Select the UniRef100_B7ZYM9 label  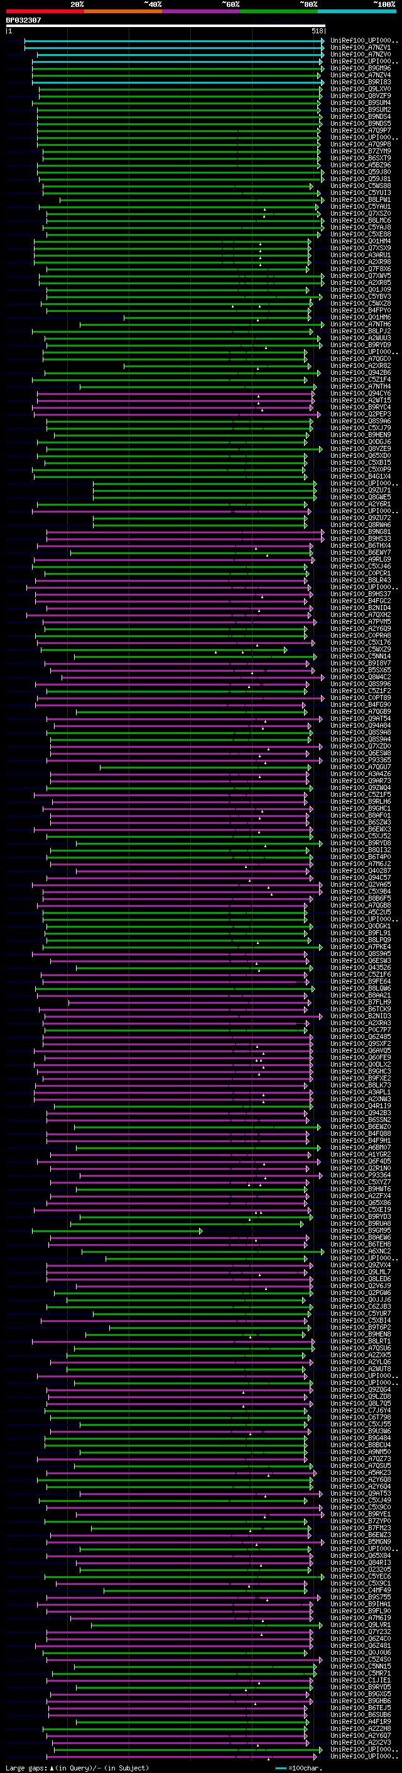pyautogui.click(x=361, y=151)
